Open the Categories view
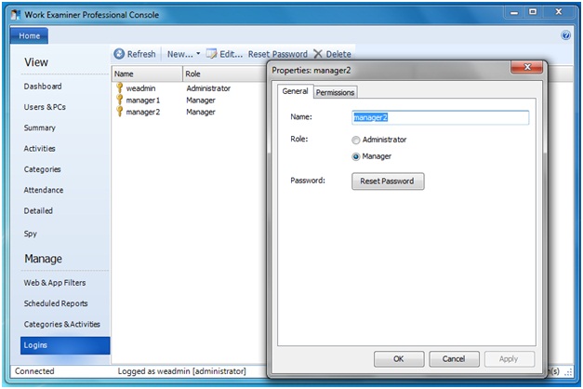Viewport: 583px width, 389px height. [x=42, y=169]
